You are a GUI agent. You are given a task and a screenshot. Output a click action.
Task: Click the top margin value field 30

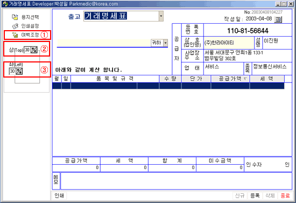(x=27, y=50)
